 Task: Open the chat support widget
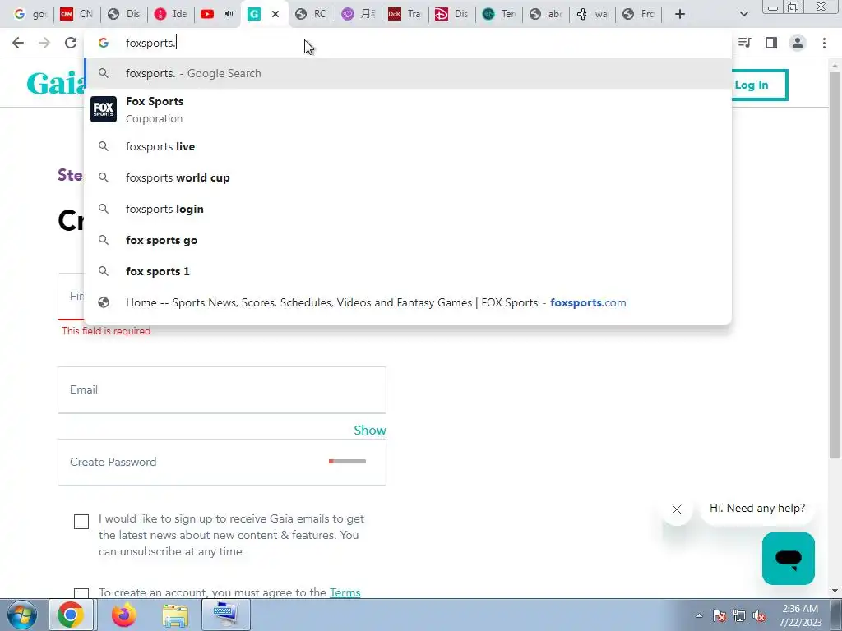tap(789, 559)
